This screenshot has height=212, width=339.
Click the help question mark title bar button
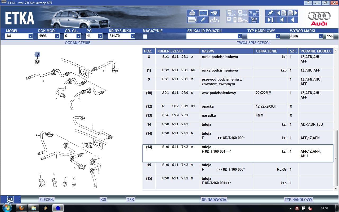pyautogui.click(x=308, y=3)
